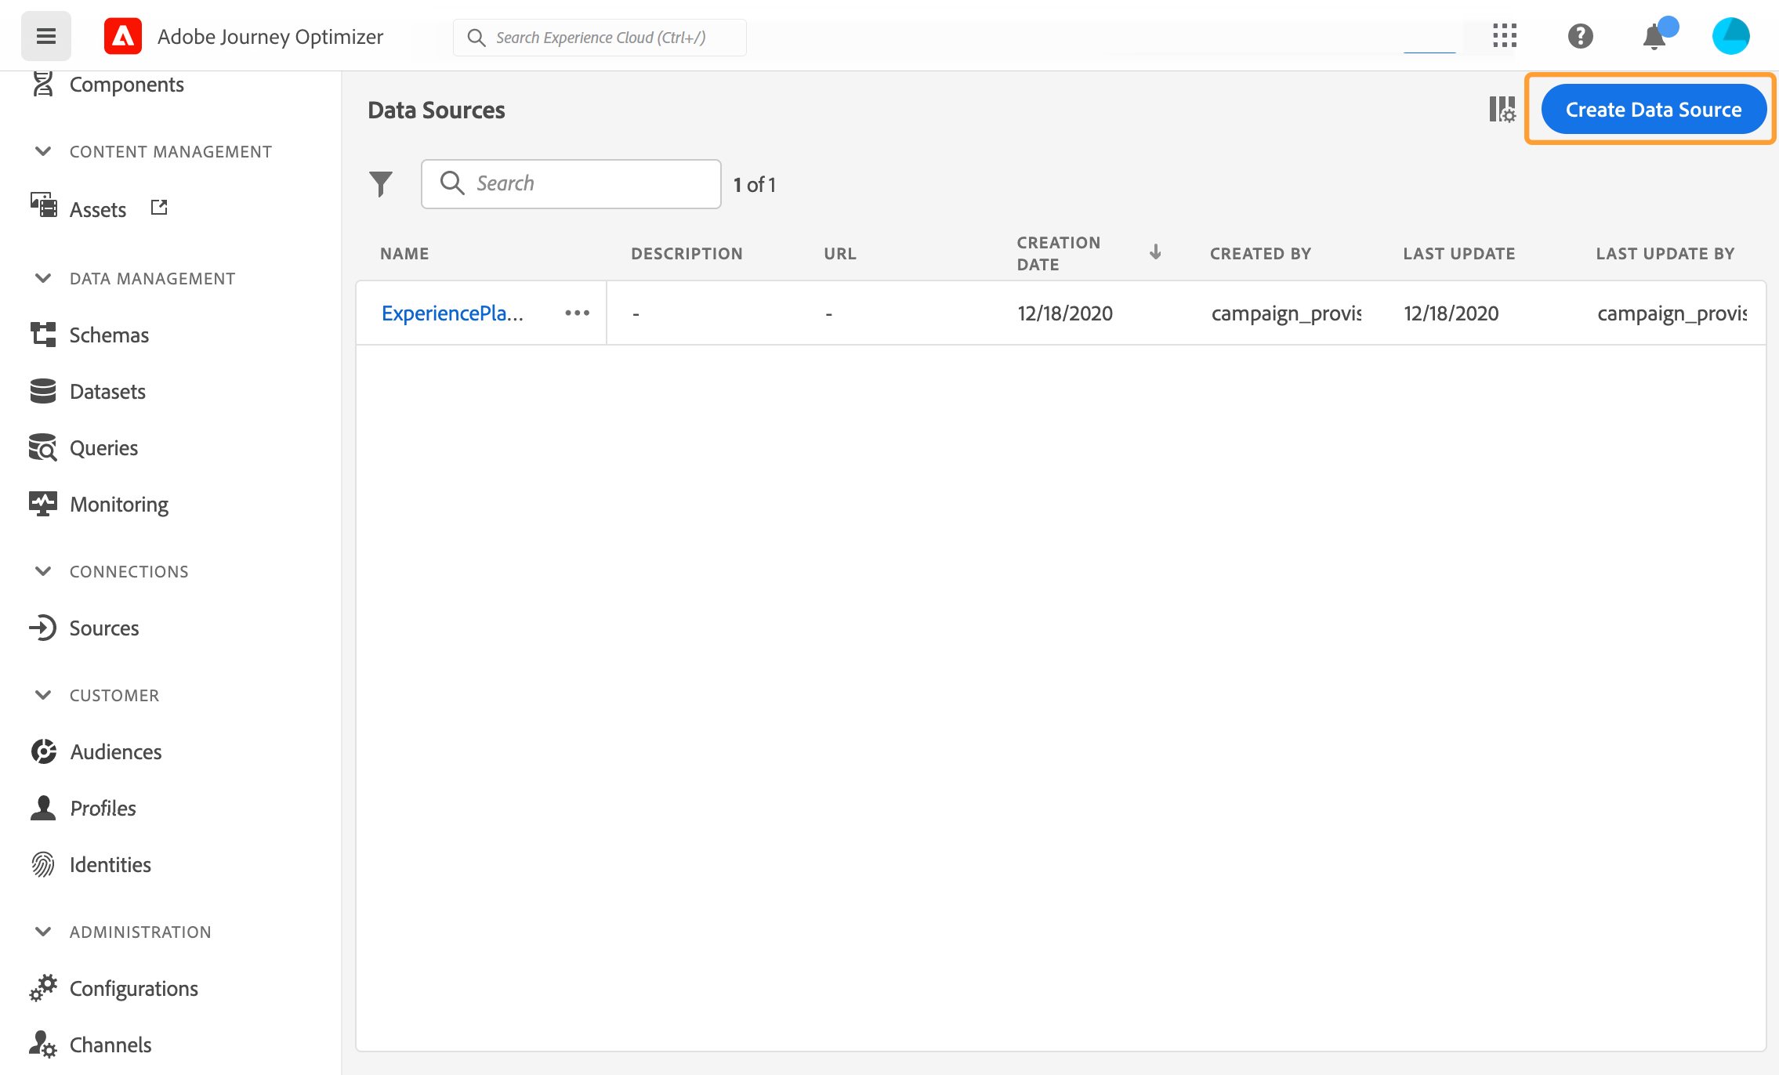The image size is (1779, 1075).
Task: Click the filter funnel icon
Action: pos(381,184)
